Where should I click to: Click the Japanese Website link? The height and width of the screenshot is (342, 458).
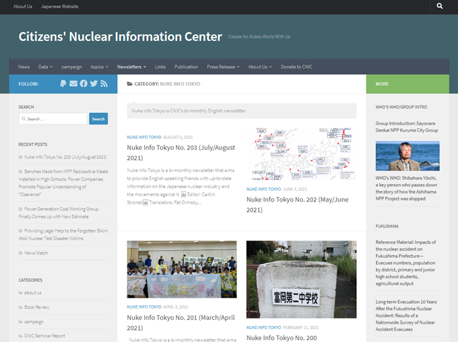click(59, 6)
